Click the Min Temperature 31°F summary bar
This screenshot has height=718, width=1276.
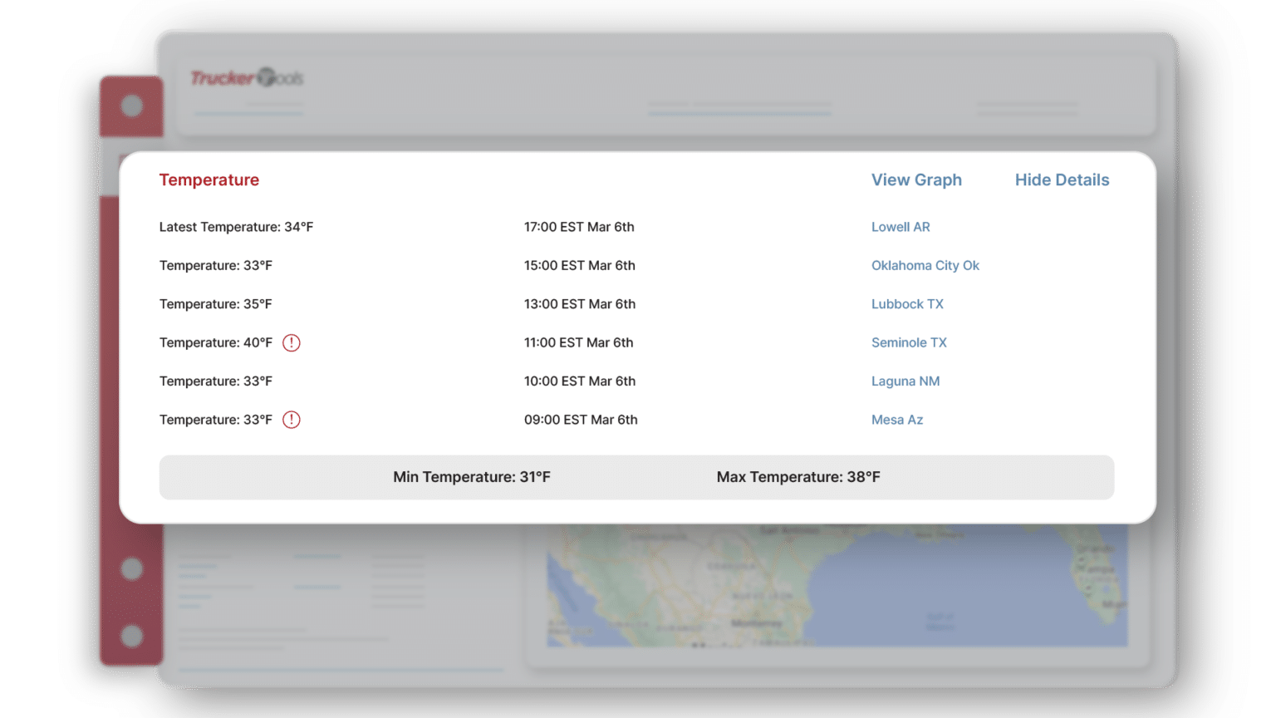coord(471,477)
